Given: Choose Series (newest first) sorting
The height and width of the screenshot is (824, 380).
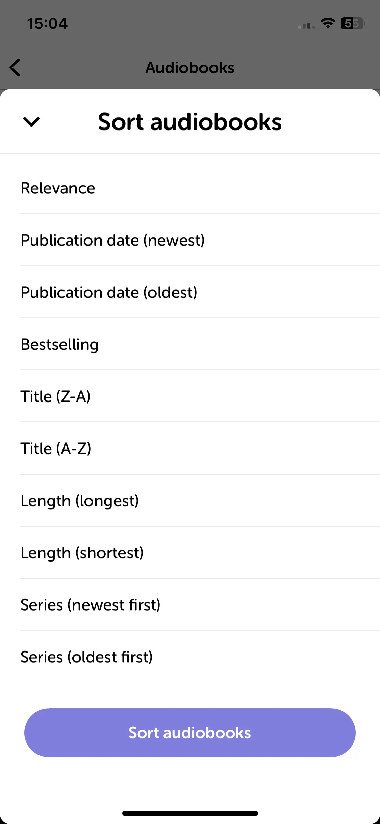Looking at the screenshot, I should (190, 605).
